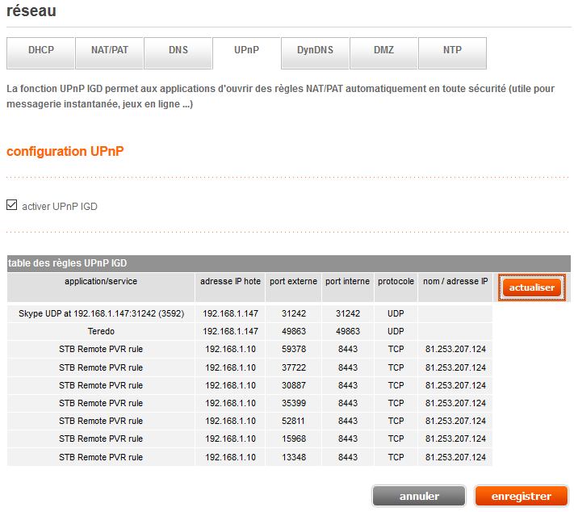Toggle the activer UPnP IGD checkbox
The height and width of the screenshot is (512, 574).
click(x=11, y=205)
